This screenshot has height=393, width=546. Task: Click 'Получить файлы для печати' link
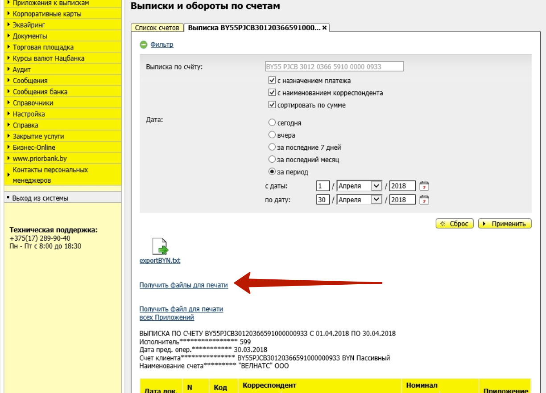[x=184, y=285]
